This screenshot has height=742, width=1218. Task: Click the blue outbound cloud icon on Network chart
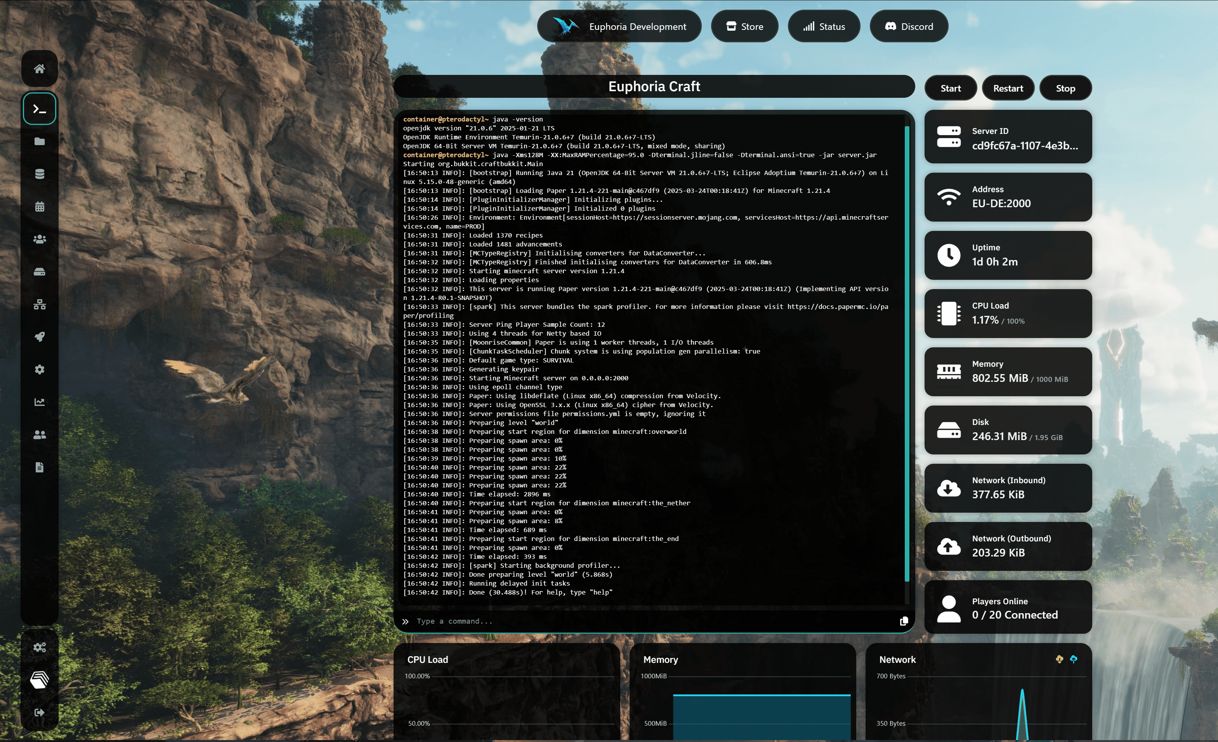(x=1074, y=659)
